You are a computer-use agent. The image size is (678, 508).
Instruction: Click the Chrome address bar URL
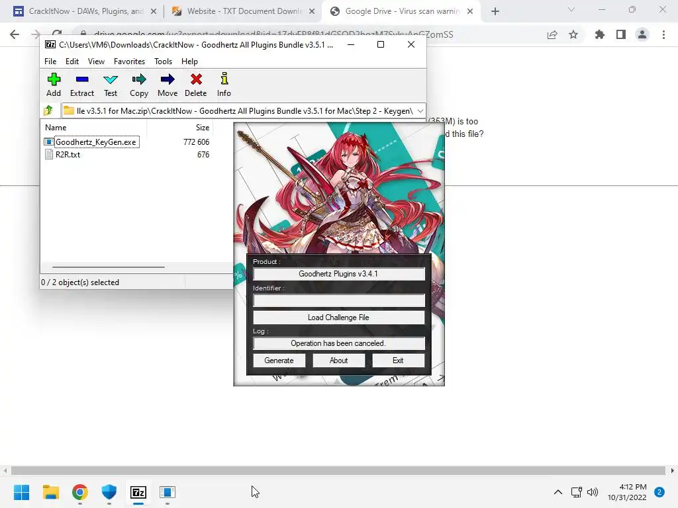tap(273, 34)
